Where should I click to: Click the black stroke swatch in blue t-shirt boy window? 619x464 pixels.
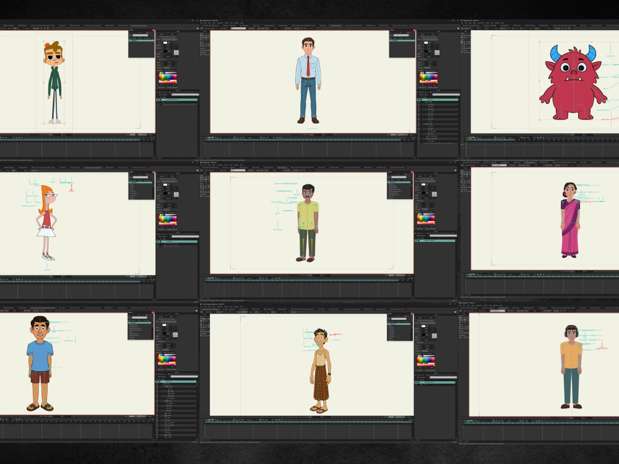[x=164, y=333]
